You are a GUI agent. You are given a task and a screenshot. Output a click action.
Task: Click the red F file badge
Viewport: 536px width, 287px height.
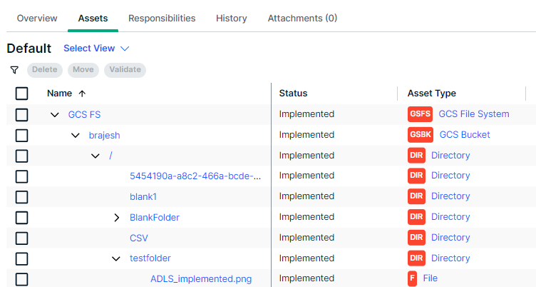412,278
